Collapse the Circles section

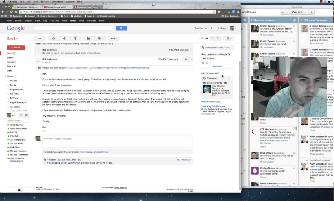[x=6, y=76]
